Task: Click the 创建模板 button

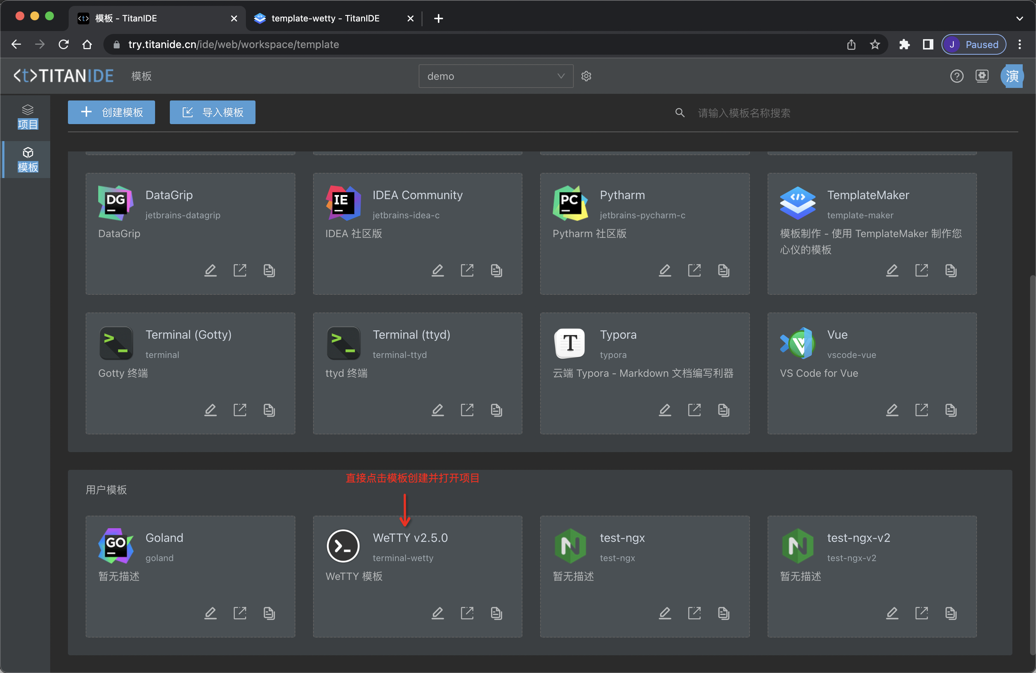Action: click(112, 112)
